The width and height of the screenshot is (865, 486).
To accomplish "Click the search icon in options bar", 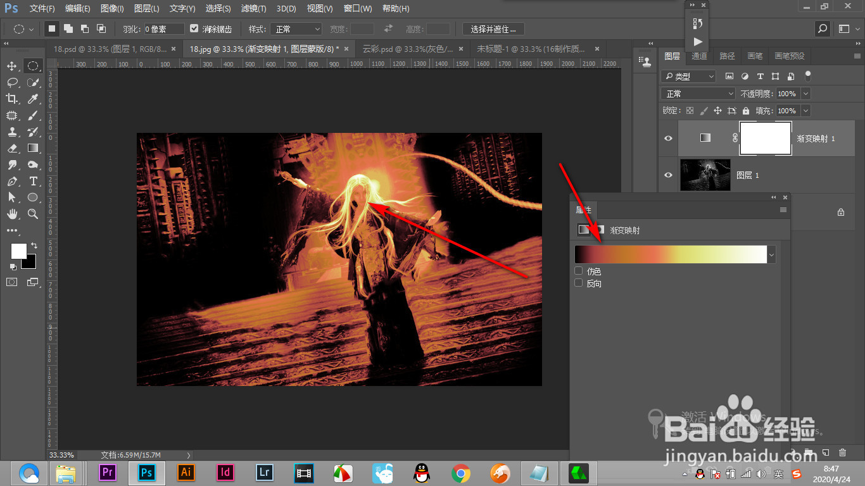I will (x=822, y=29).
